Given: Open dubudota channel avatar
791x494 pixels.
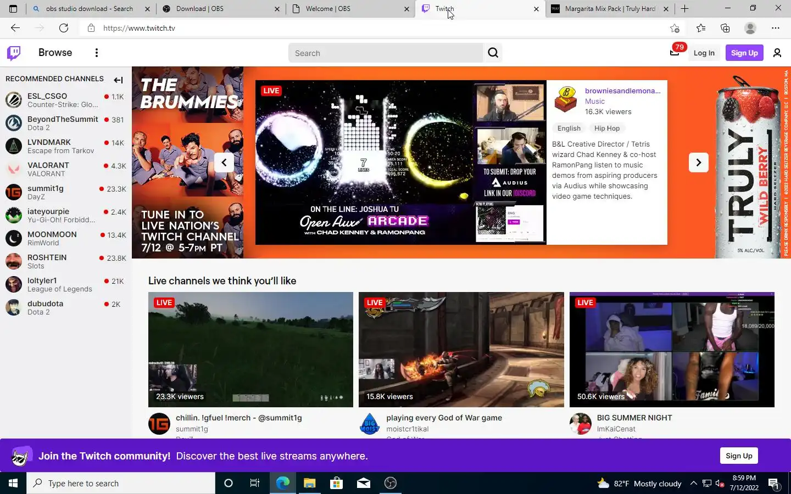Looking at the screenshot, I should pyautogui.click(x=14, y=307).
